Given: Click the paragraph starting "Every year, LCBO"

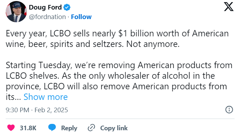Looking at the screenshot, I should [x=117, y=39].
